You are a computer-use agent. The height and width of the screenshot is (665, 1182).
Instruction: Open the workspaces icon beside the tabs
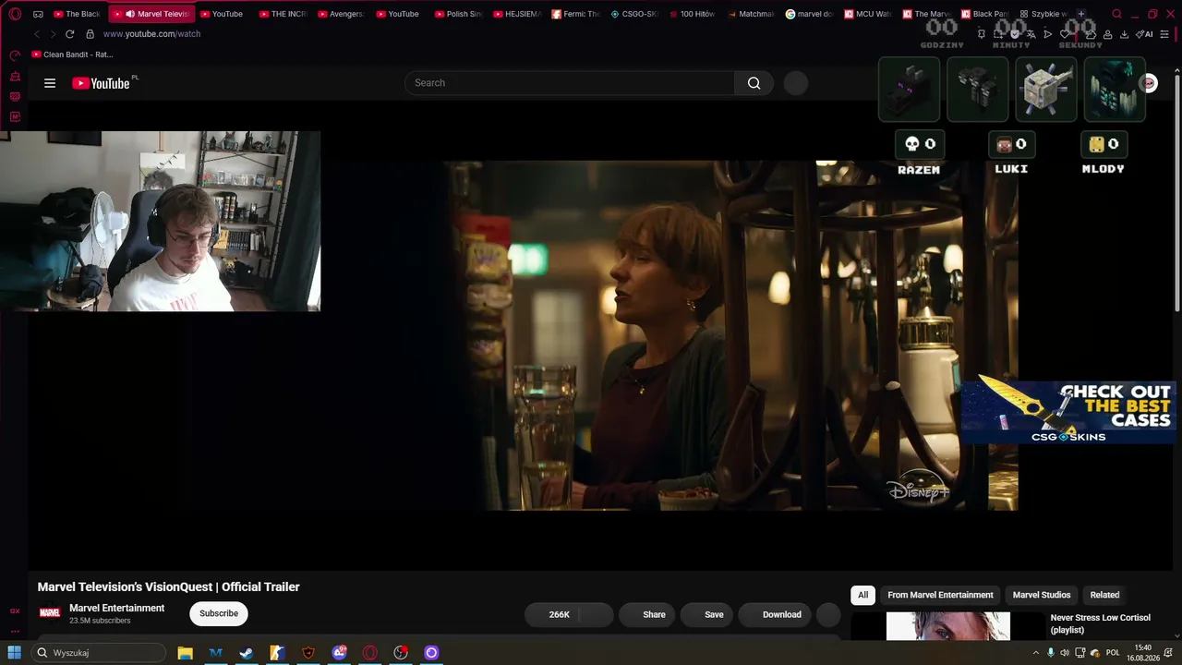click(38, 14)
